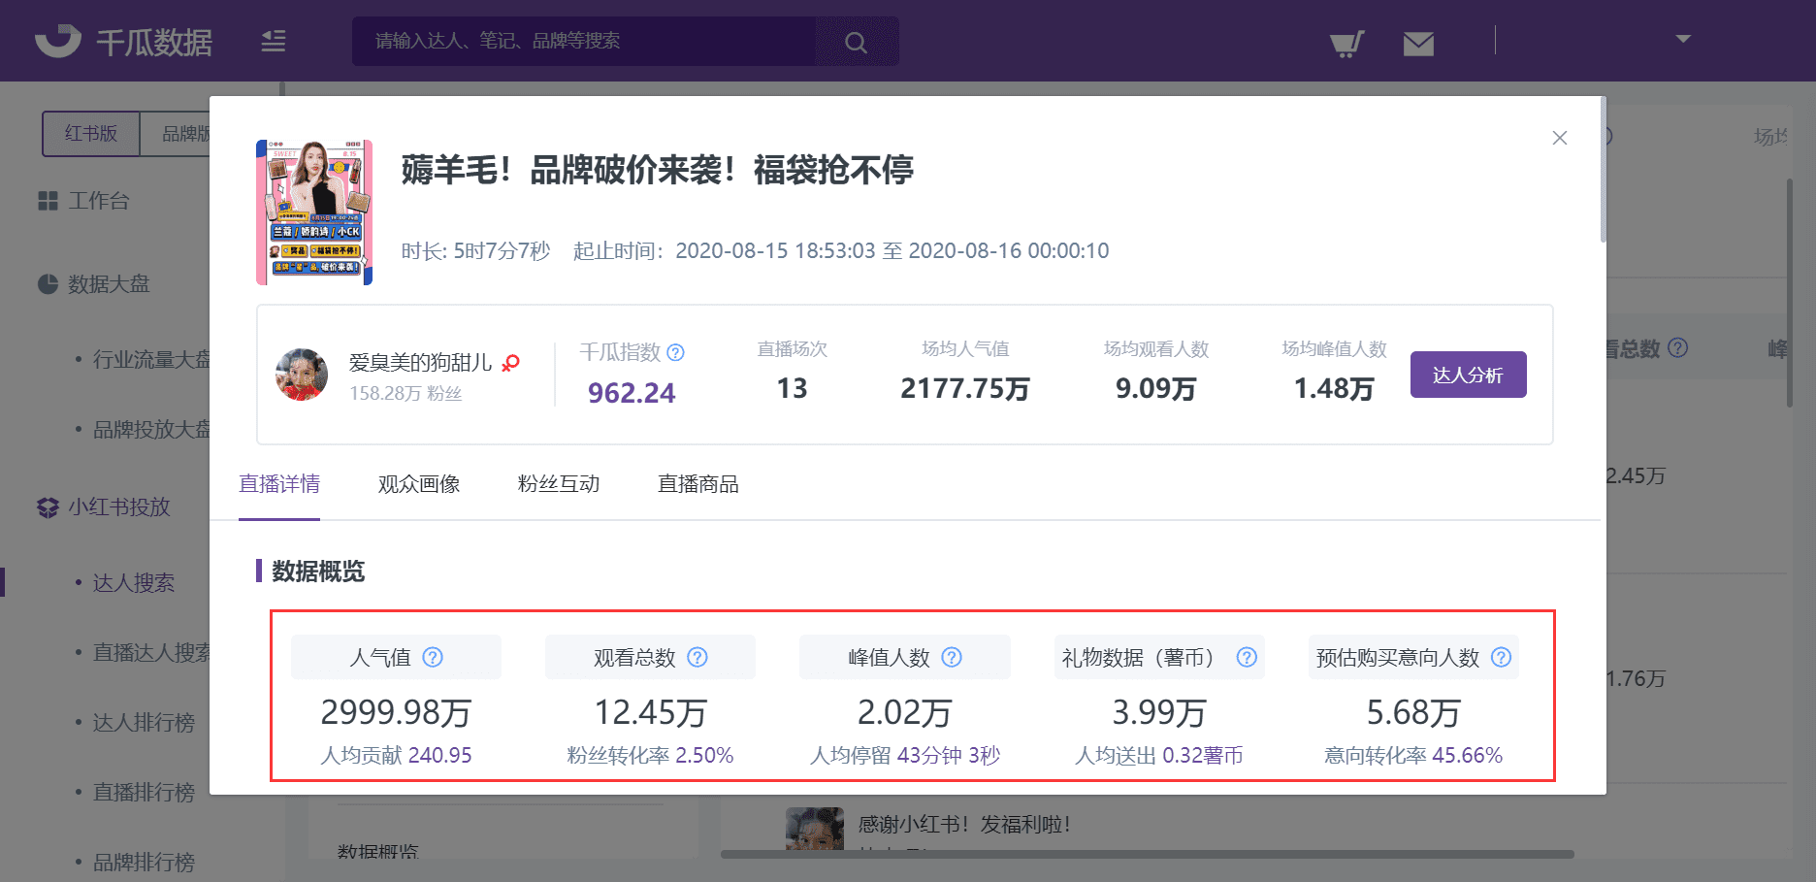Image resolution: width=1816 pixels, height=882 pixels.
Task: Click help icon beside 人气值
Action: click(434, 657)
